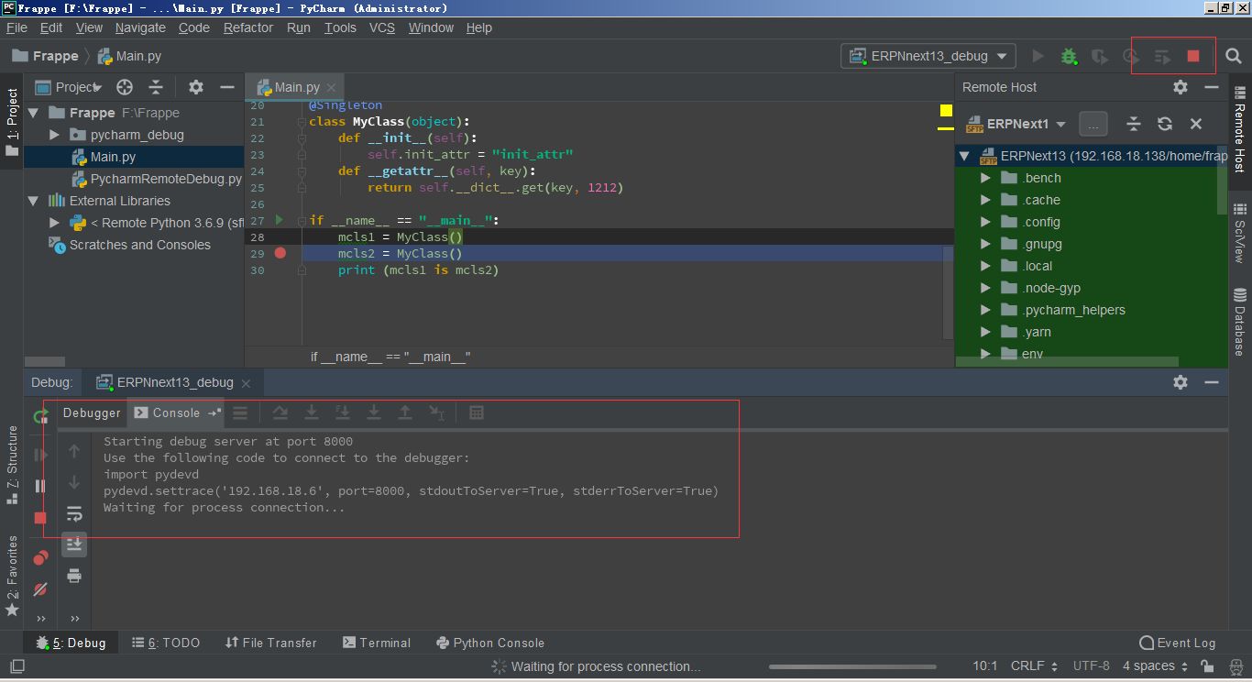Open Terminal tool window tab

pos(376,643)
